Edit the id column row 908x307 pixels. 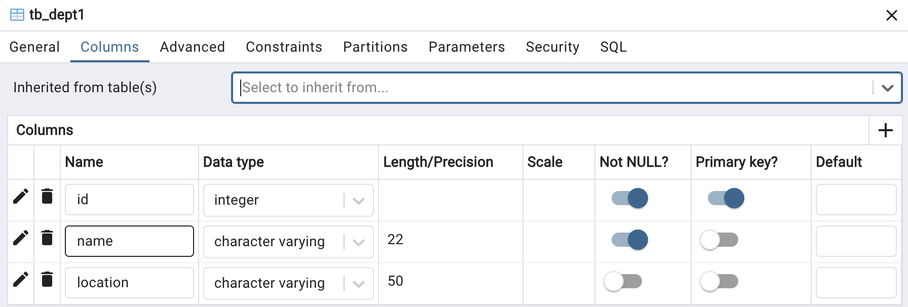pyautogui.click(x=21, y=196)
